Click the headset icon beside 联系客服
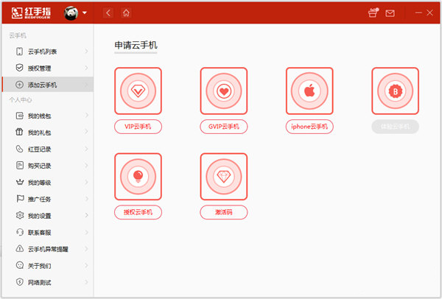This screenshot has height=299, width=442. (x=19, y=232)
